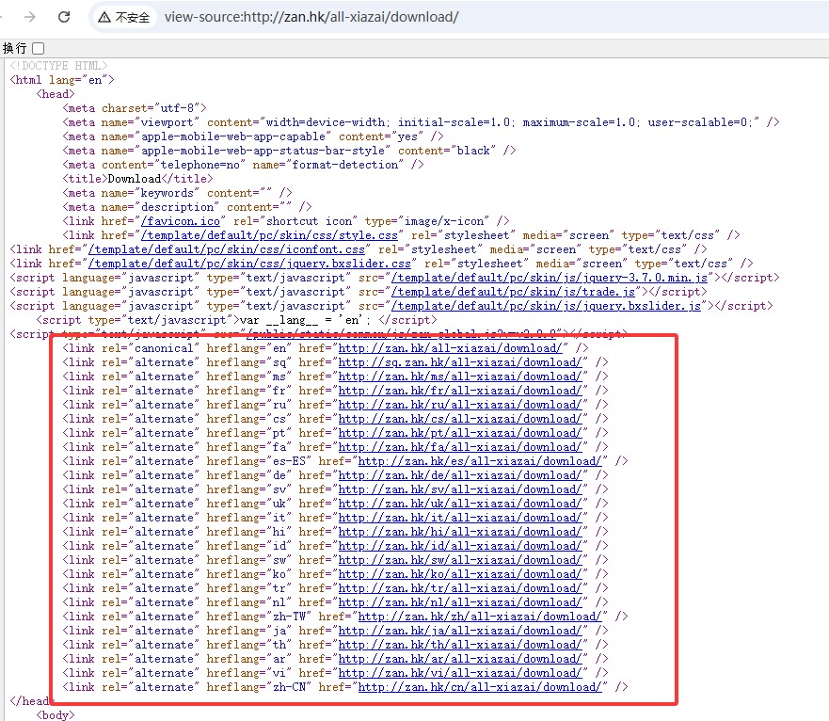Follow the /th/ alternate language link
Screen dimensions: 829x721
point(460,645)
